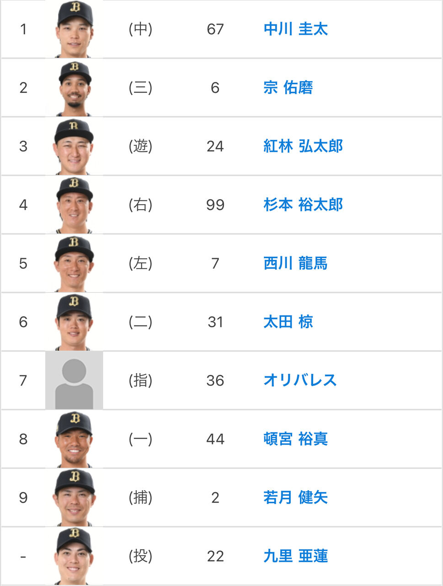This screenshot has height=586, width=443.
Task: Click the photo of first baseman number 44
Action: (74, 439)
